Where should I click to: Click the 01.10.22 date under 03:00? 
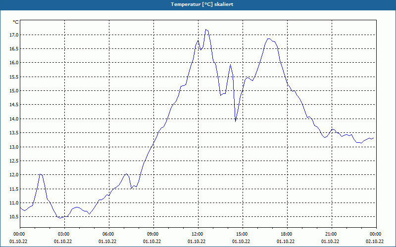tap(63, 242)
